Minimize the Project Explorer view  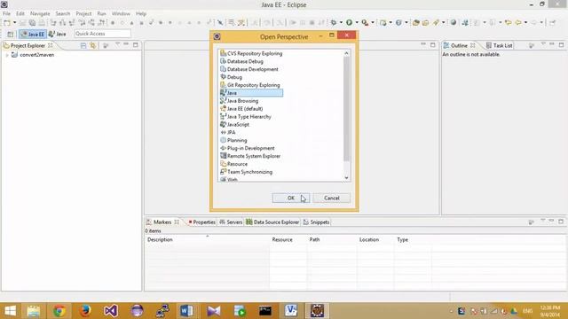pyautogui.click(x=126, y=45)
